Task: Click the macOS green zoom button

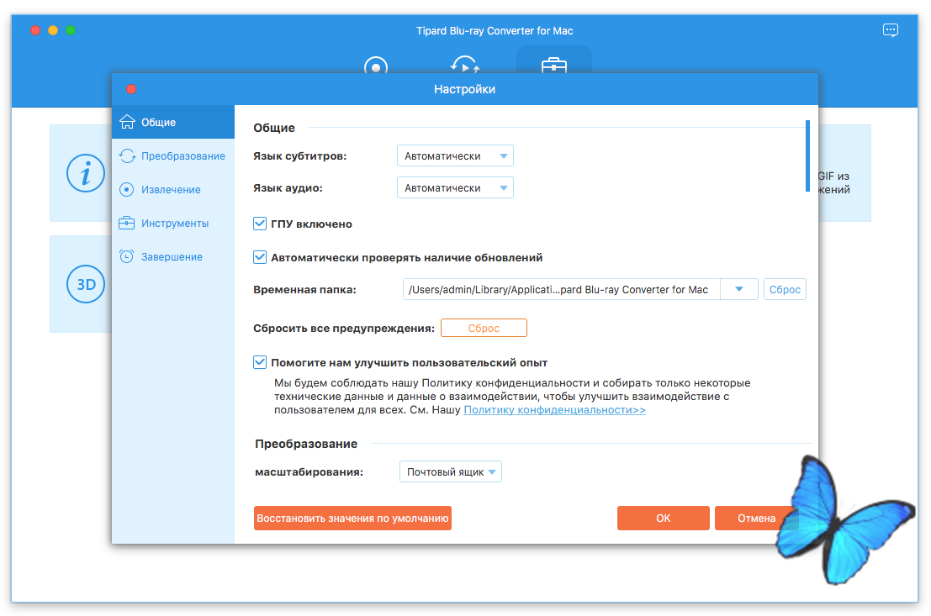Action: click(71, 30)
